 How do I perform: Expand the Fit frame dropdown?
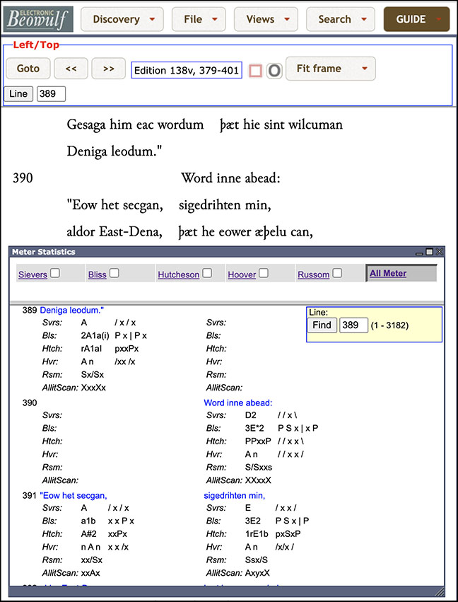[331, 69]
